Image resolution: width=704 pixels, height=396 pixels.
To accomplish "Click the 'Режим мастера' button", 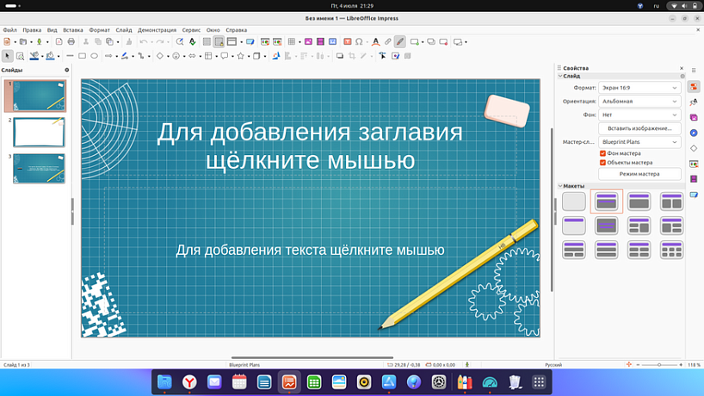I will click(639, 173).
